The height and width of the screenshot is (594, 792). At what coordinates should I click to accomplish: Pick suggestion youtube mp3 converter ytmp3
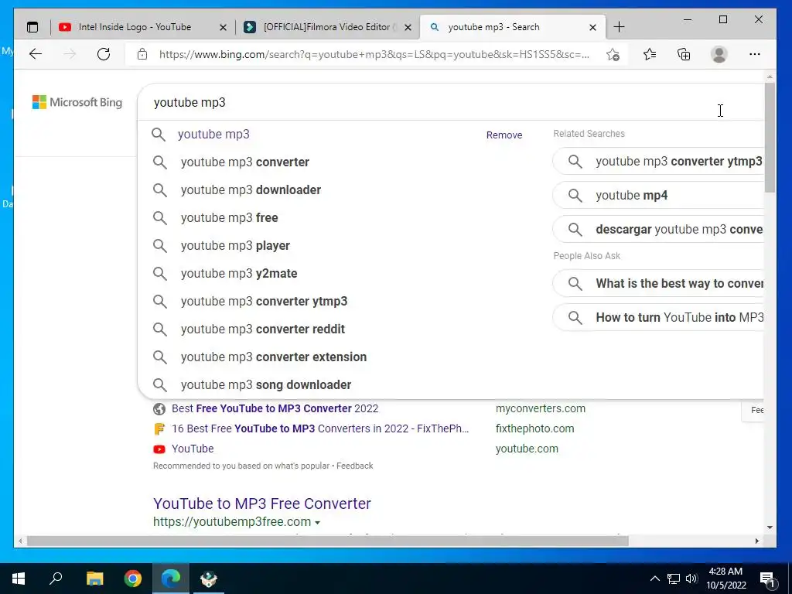(265, 301)
